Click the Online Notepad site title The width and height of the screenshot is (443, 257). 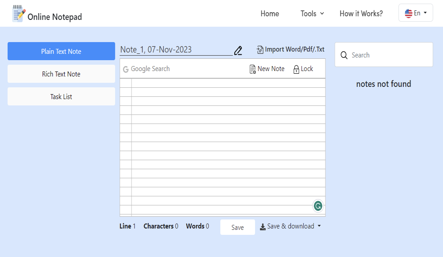[x=55, y=17]
